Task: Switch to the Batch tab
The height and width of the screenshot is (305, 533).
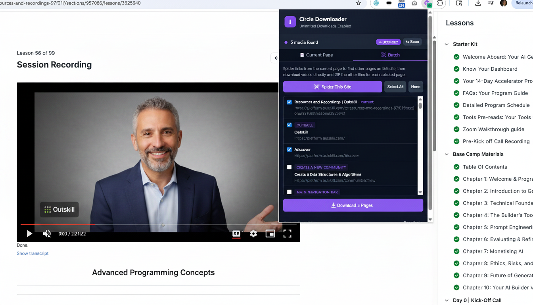Action: coord(390,55)
